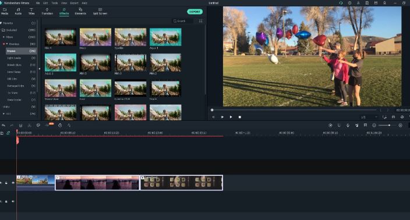Select the Sparkle frame thumbnail
Image resolution: width=410 pixels, height=220 pixels.
coord(130,37)
